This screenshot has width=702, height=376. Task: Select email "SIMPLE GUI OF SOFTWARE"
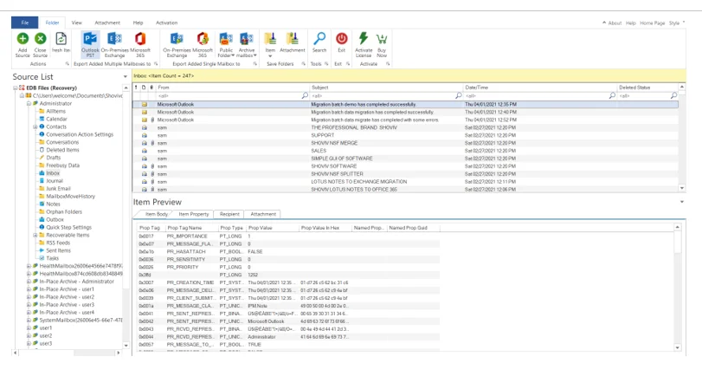(405, 159)
